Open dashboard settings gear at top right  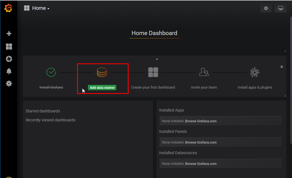coord(266,8)
